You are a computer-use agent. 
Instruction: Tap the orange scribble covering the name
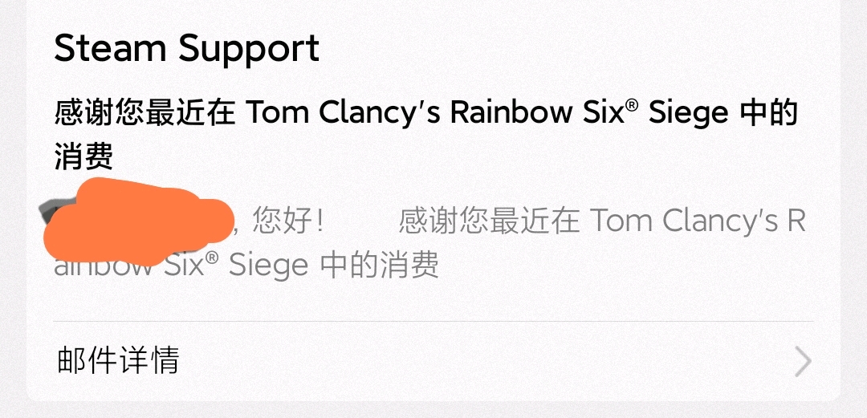[x=136, y=221]
